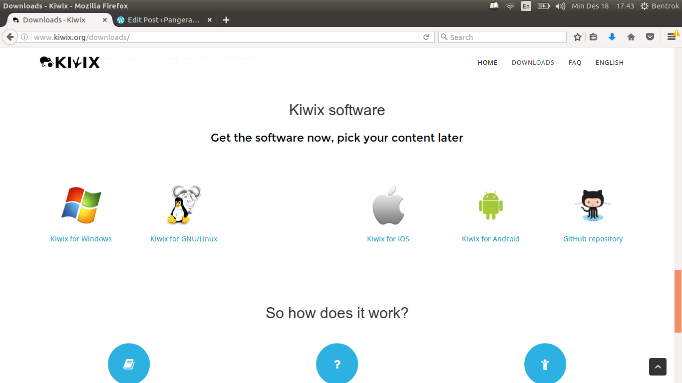This screenshot has height=383, width=682.
Task: Click the blue question mark circle icon
Action: pos(337,364)
